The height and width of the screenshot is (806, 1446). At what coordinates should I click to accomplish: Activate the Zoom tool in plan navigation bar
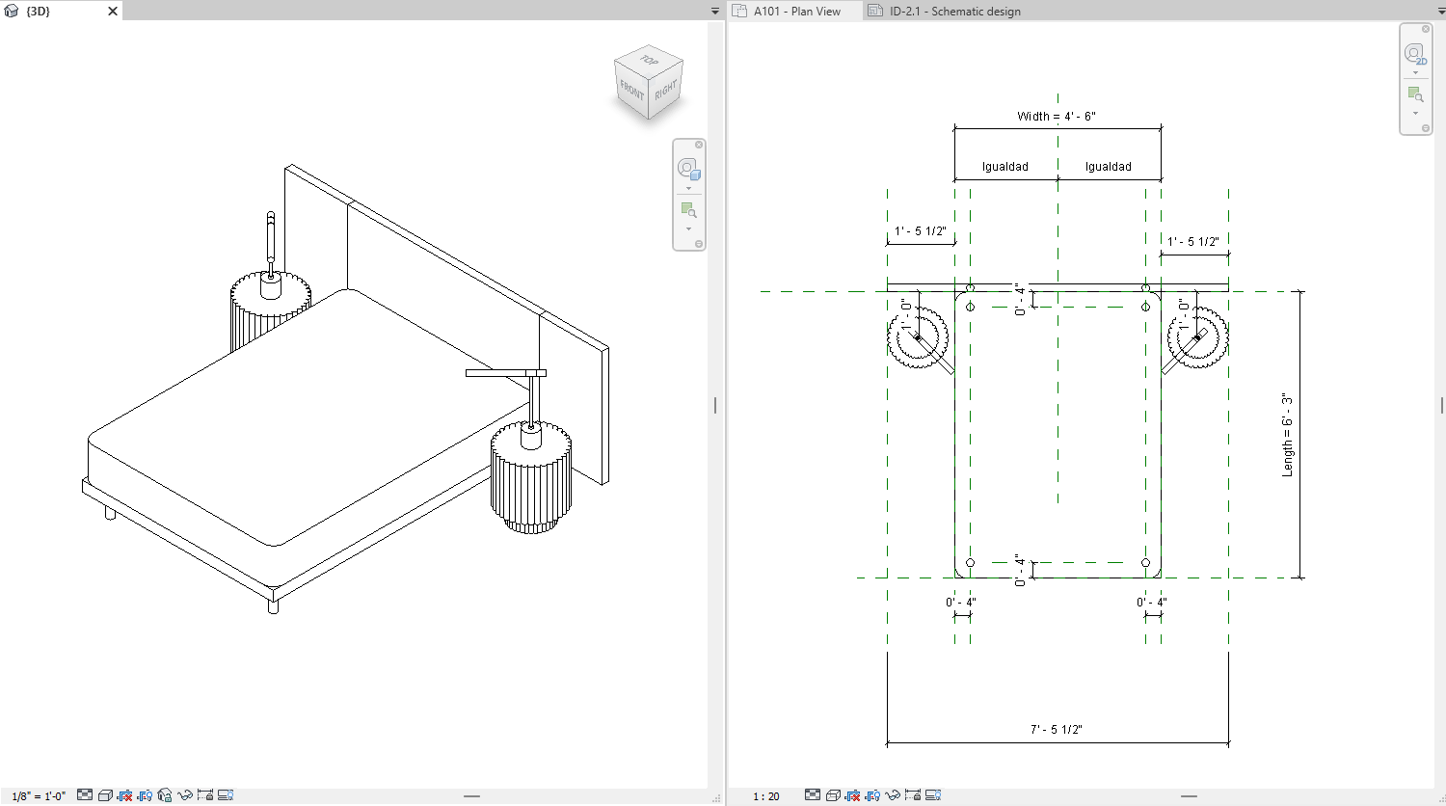tap(1415, 94)
